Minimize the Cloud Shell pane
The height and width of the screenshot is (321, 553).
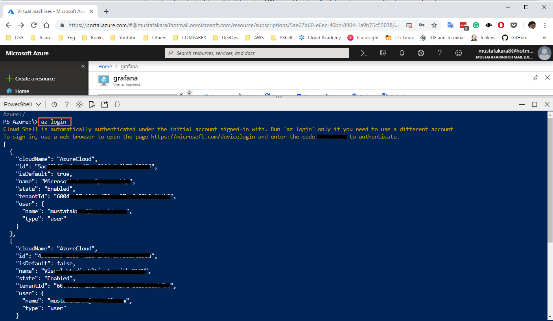[522, 104]
